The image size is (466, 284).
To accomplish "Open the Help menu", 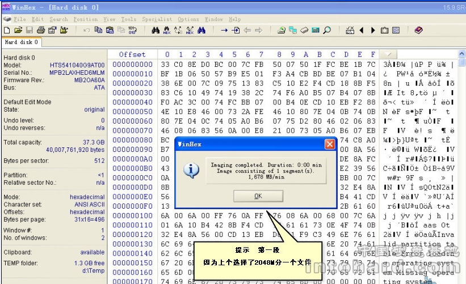I will tap(235, 19).
